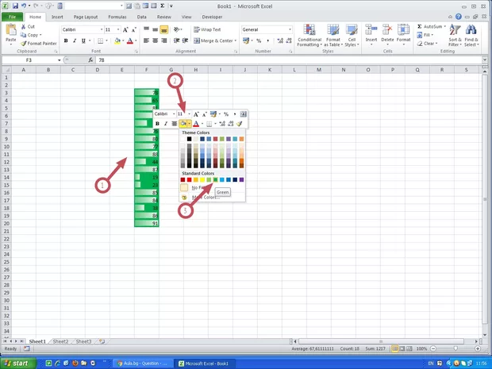Click the ribbon Font Color A icon

pyautogui.click(x=130, y=40)
